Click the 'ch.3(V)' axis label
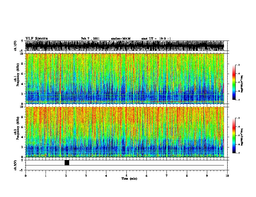 click(16, 165)
